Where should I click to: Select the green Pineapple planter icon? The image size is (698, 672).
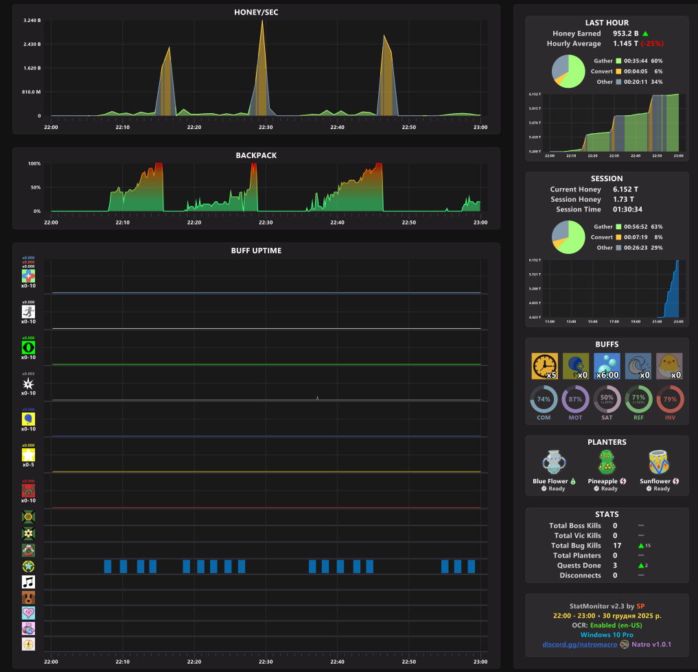[x=607, y=462]
